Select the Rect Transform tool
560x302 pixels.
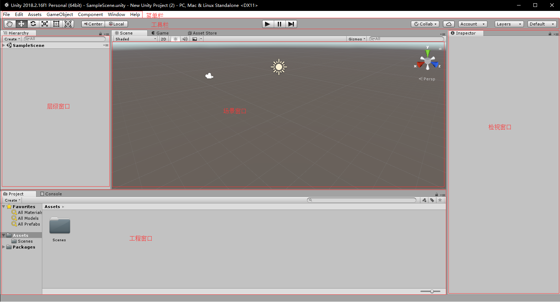56,24
